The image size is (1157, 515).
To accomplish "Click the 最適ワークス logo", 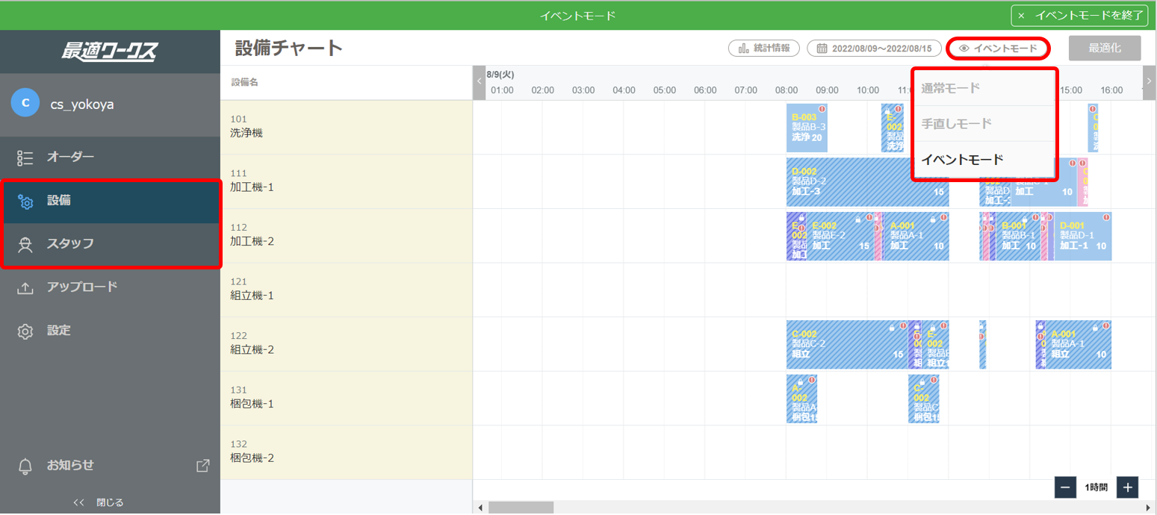I will [x=110, y=51].
